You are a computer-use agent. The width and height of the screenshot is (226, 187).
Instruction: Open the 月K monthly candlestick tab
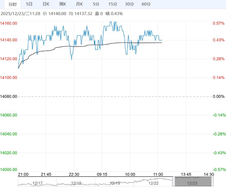pyautogui.click(x=79, y=4)
